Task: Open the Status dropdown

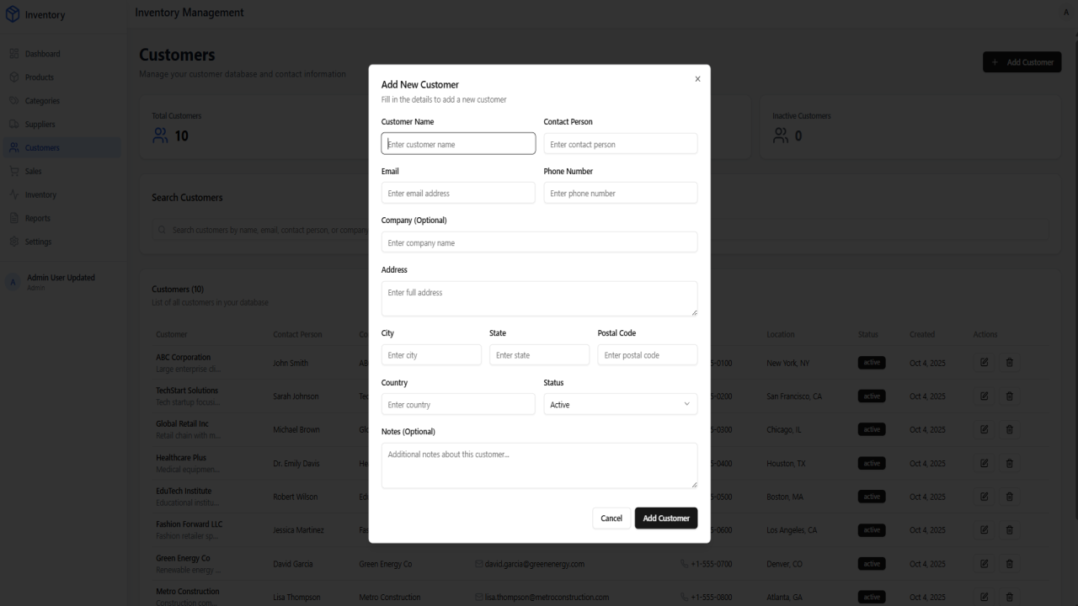Action: 621,404
